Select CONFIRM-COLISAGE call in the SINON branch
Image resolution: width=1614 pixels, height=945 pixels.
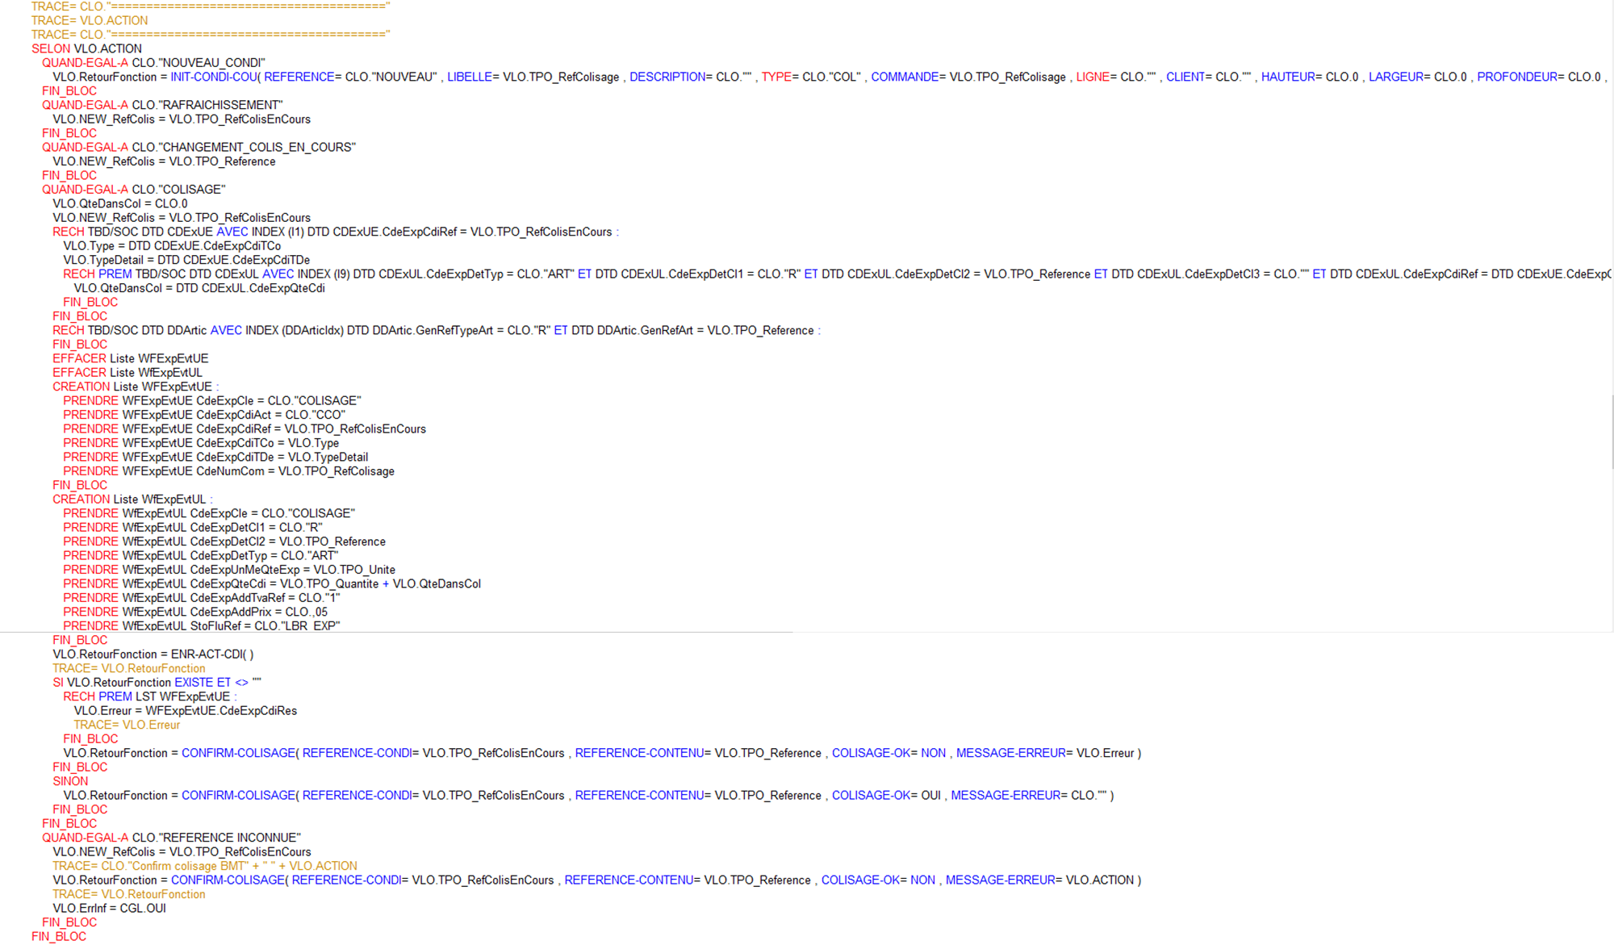239,795
